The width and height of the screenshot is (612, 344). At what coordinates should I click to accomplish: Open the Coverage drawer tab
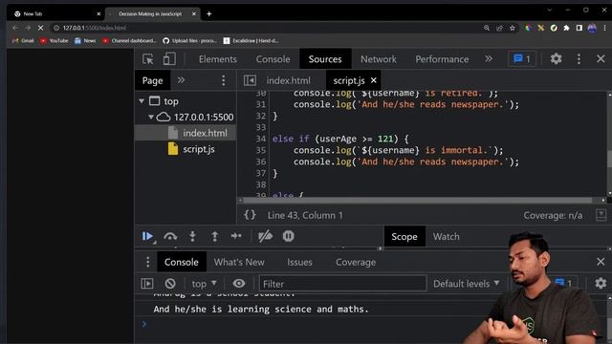pyautogui.click(x=356, y=262)
